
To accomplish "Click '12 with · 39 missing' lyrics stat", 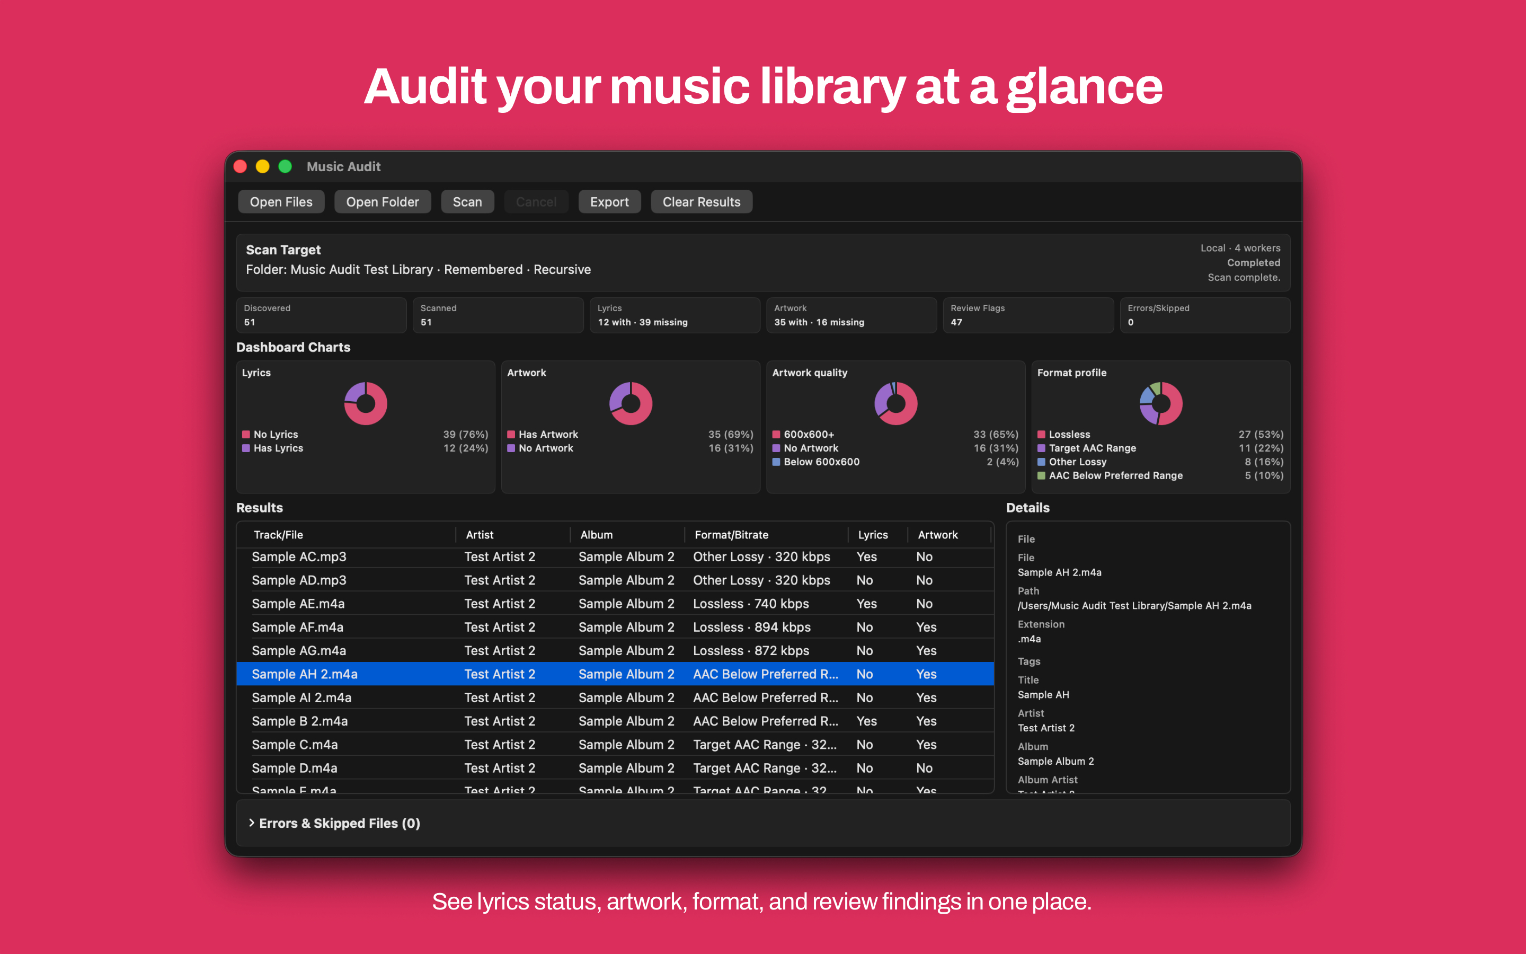I will pyautogui.click(x=643, y=322).
